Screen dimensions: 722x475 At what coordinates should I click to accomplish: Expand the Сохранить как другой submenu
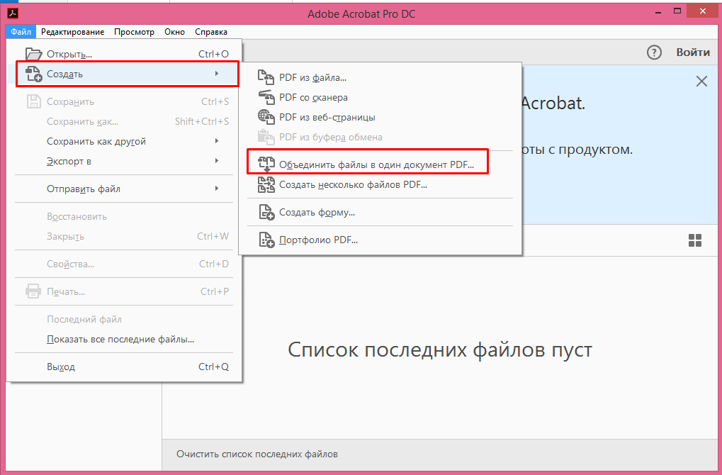[124, 142]
